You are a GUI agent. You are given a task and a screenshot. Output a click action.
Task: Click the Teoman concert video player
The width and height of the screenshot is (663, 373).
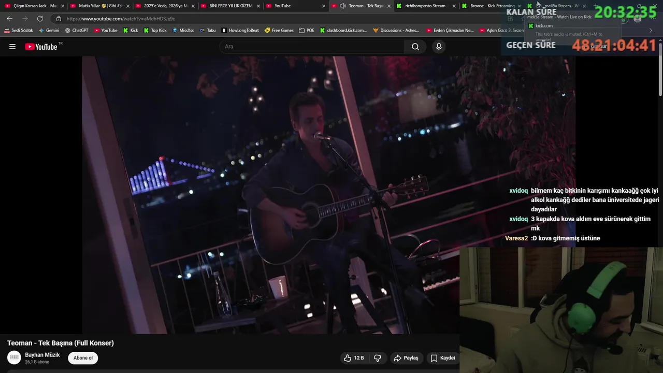(328, 195)
